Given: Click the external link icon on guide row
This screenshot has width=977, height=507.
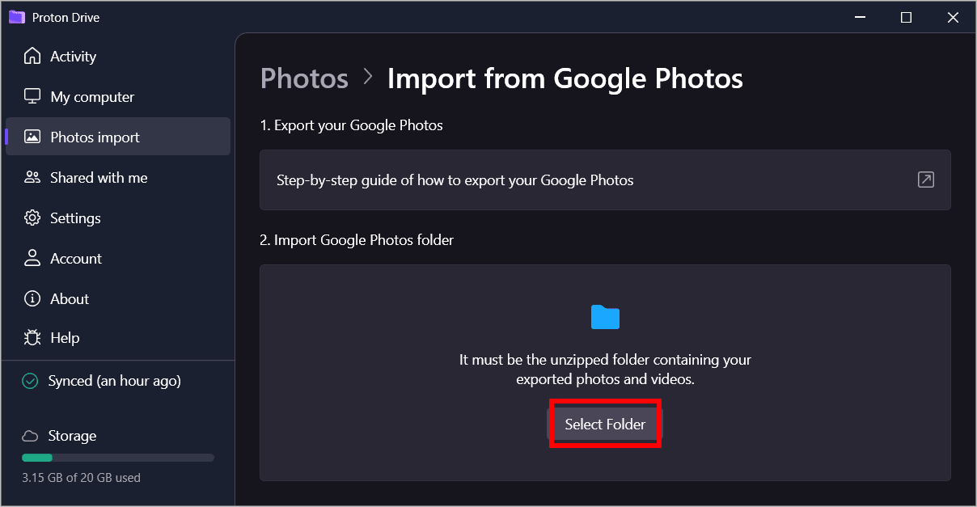Looking at the screenshot, I should point(925,180).
